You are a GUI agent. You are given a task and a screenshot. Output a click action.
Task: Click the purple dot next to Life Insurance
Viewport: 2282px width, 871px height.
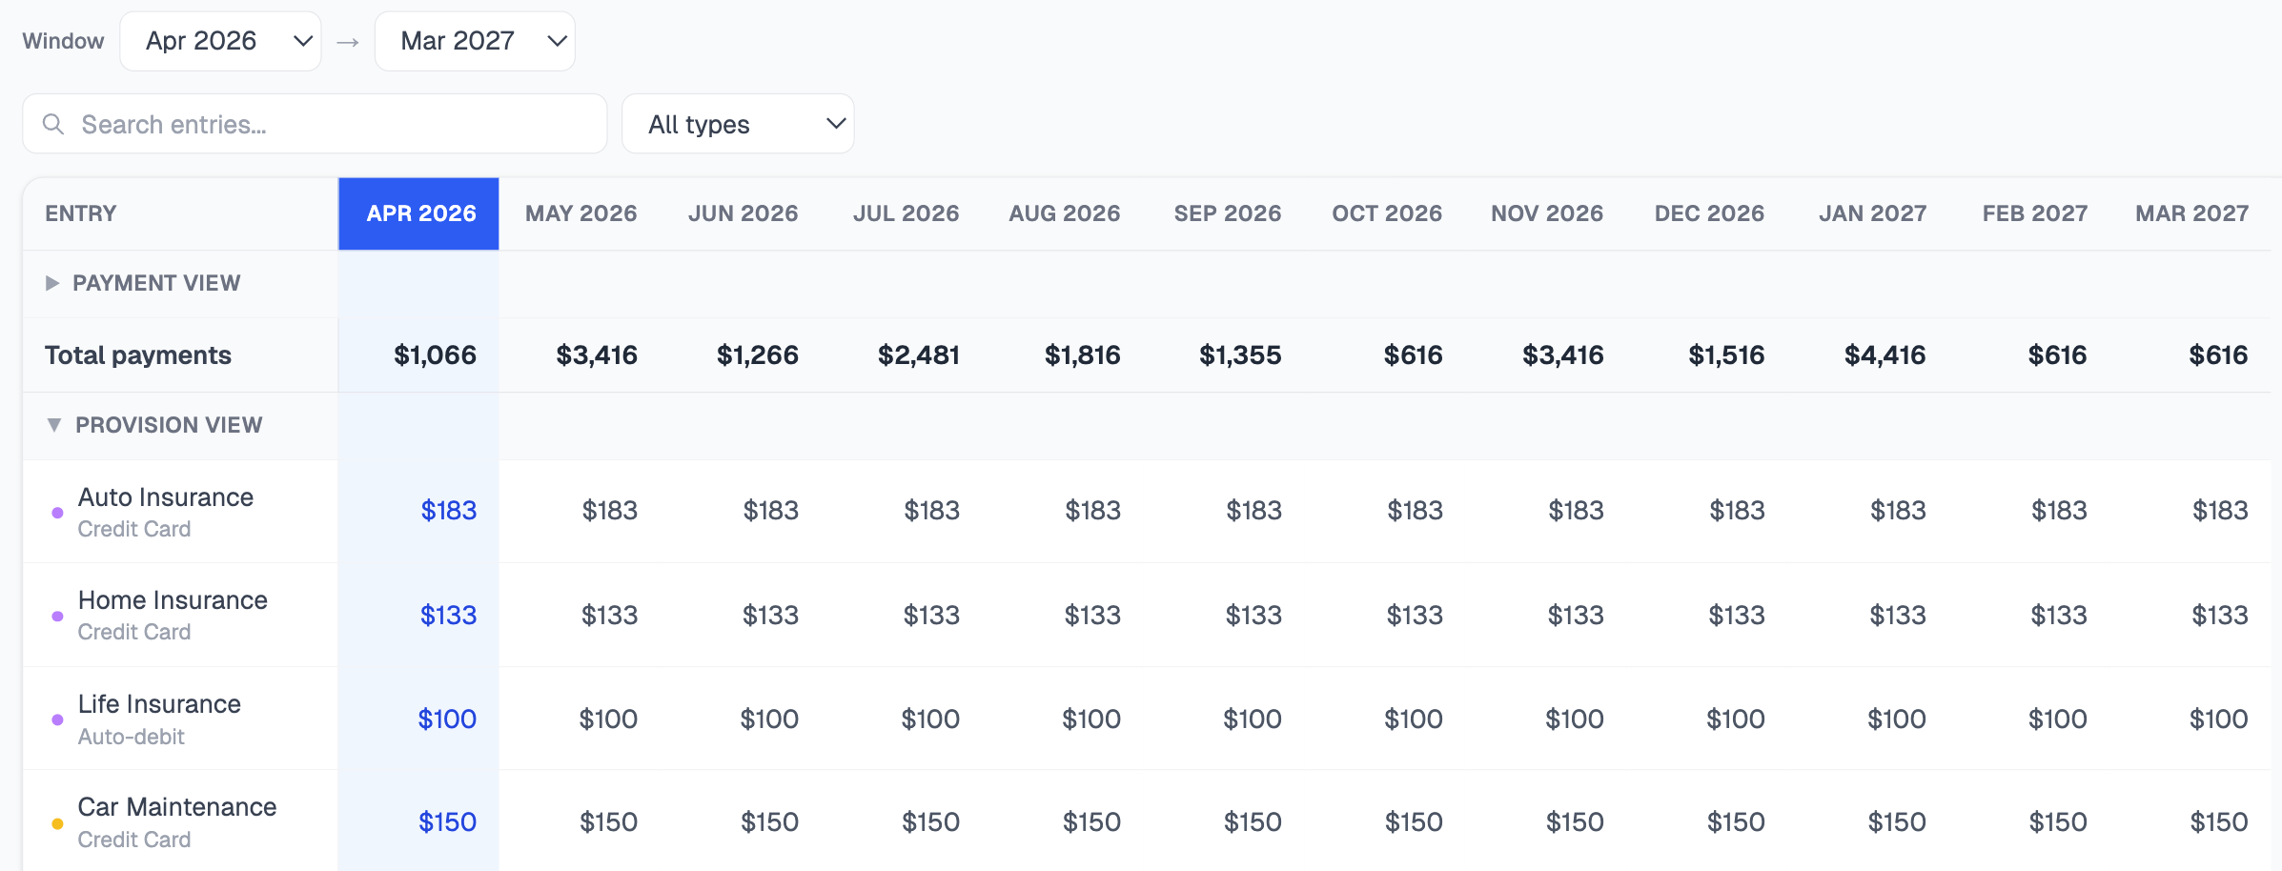[56, 718]
